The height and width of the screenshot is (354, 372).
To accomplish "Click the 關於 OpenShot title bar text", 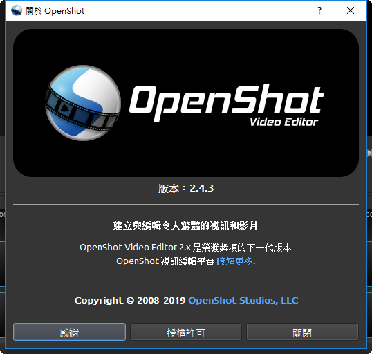I will pyautogui.click(x=55, y=11).
